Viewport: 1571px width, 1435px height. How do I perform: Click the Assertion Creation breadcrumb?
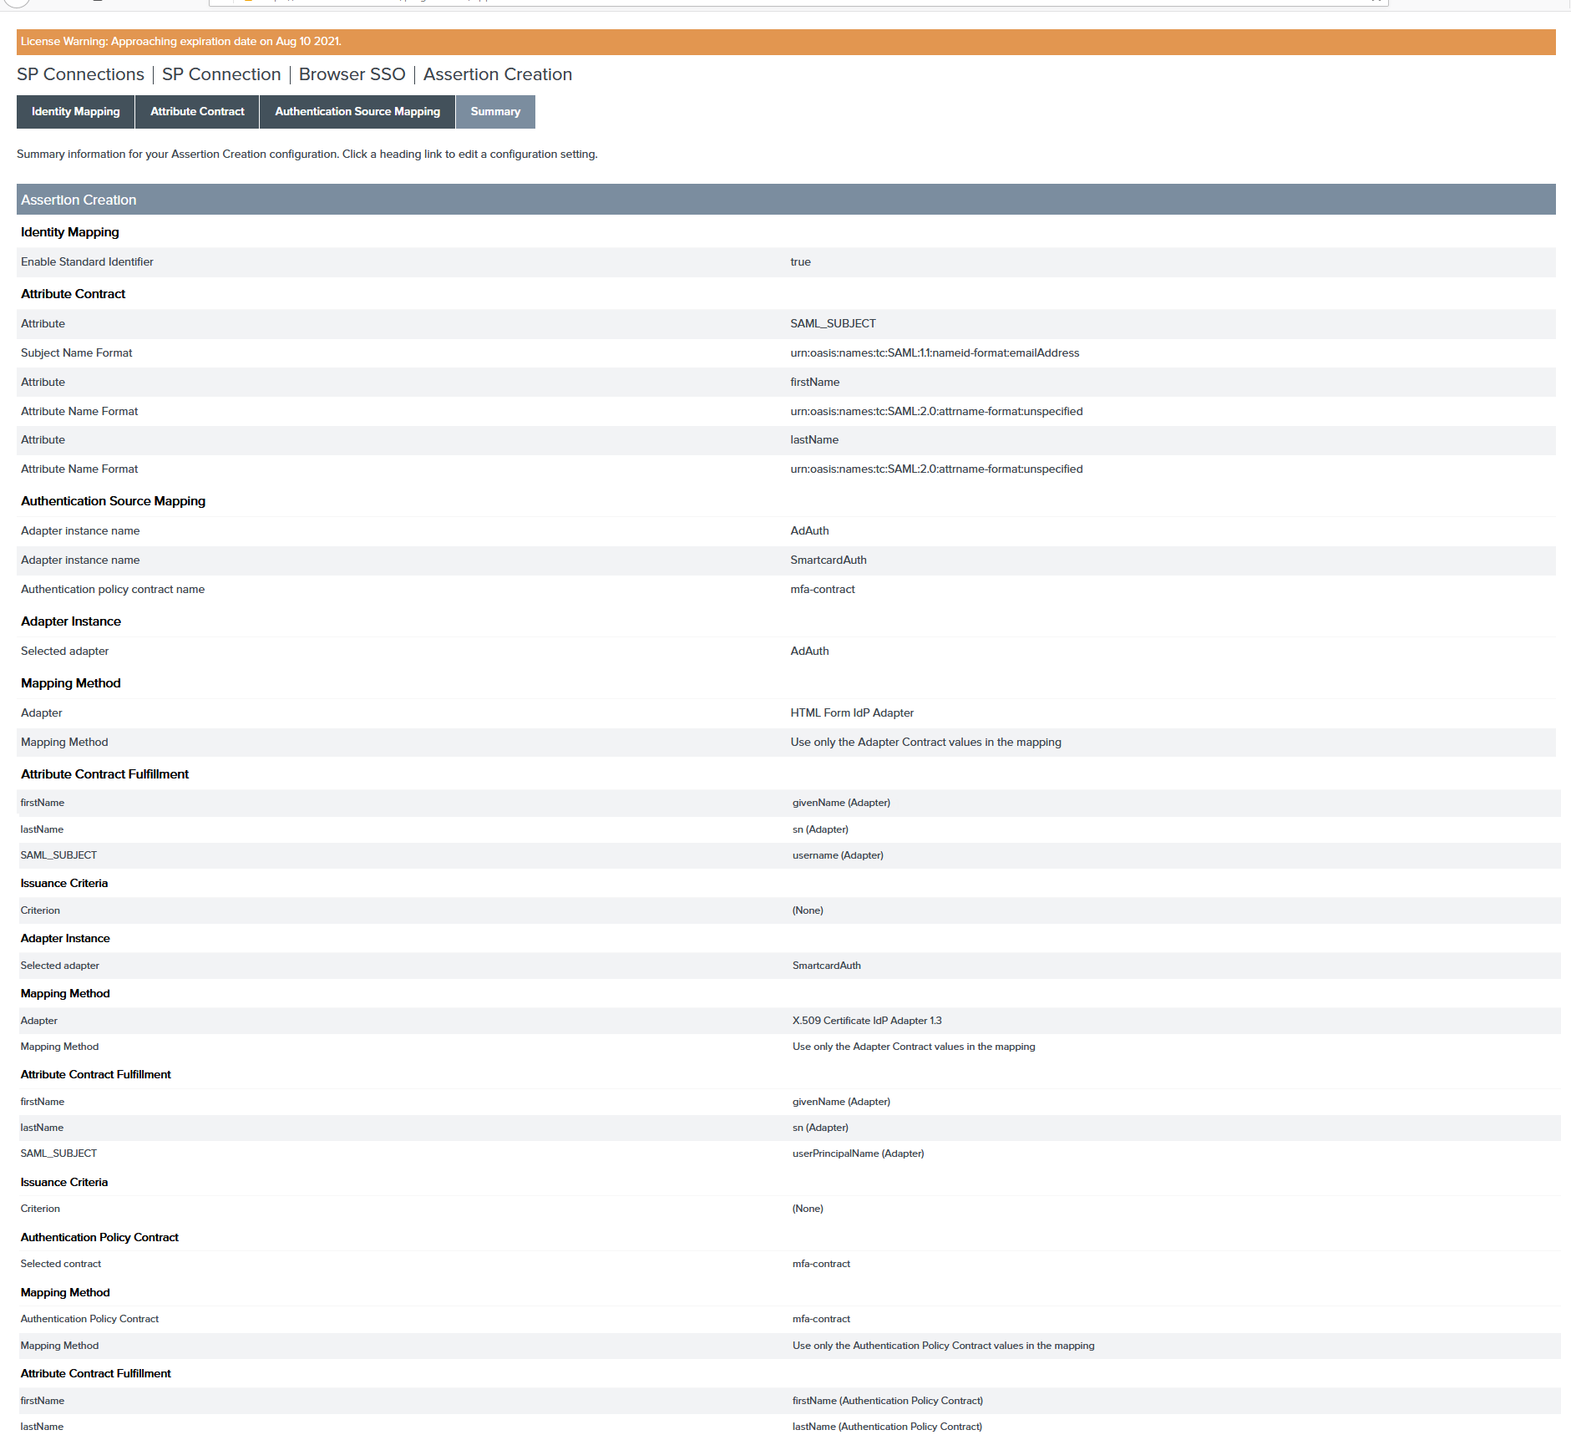coord(498,74)
